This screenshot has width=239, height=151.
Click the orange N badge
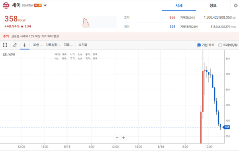(x=36, y=6)
